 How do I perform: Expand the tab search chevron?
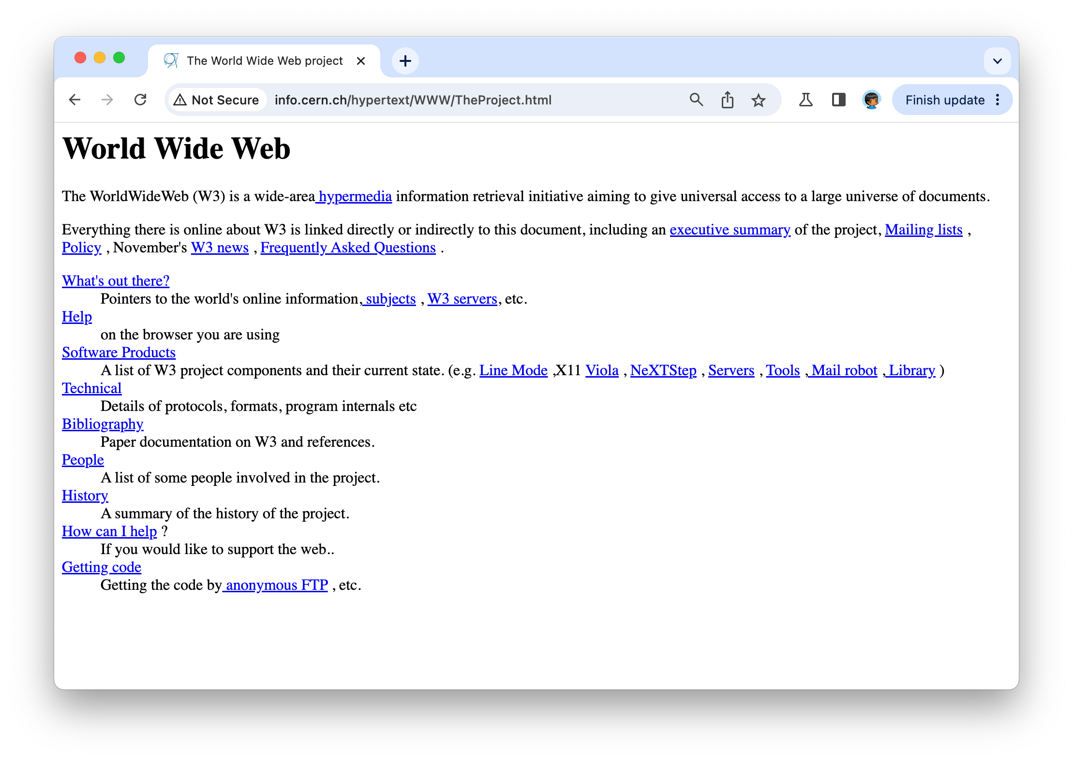[997, 61]
